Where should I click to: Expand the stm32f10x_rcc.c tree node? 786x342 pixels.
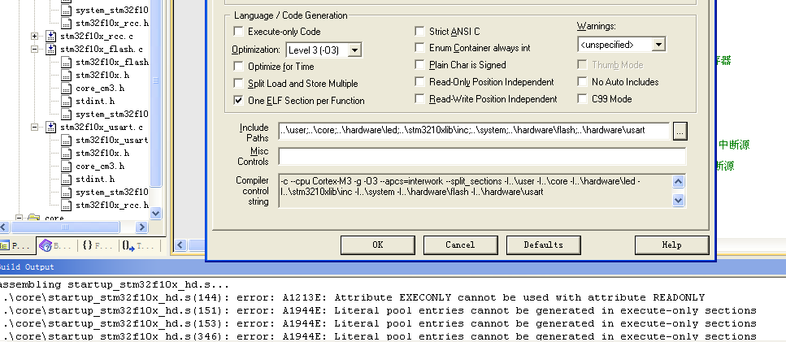pos(34,36)
